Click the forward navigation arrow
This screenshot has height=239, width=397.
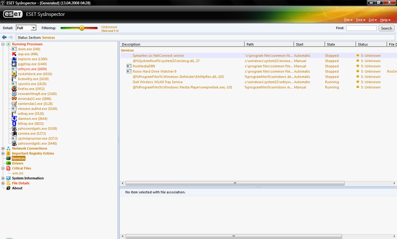click(x=11, y=37)
